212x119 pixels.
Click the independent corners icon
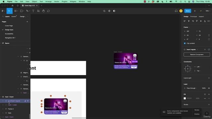click(x=209, y=39)
